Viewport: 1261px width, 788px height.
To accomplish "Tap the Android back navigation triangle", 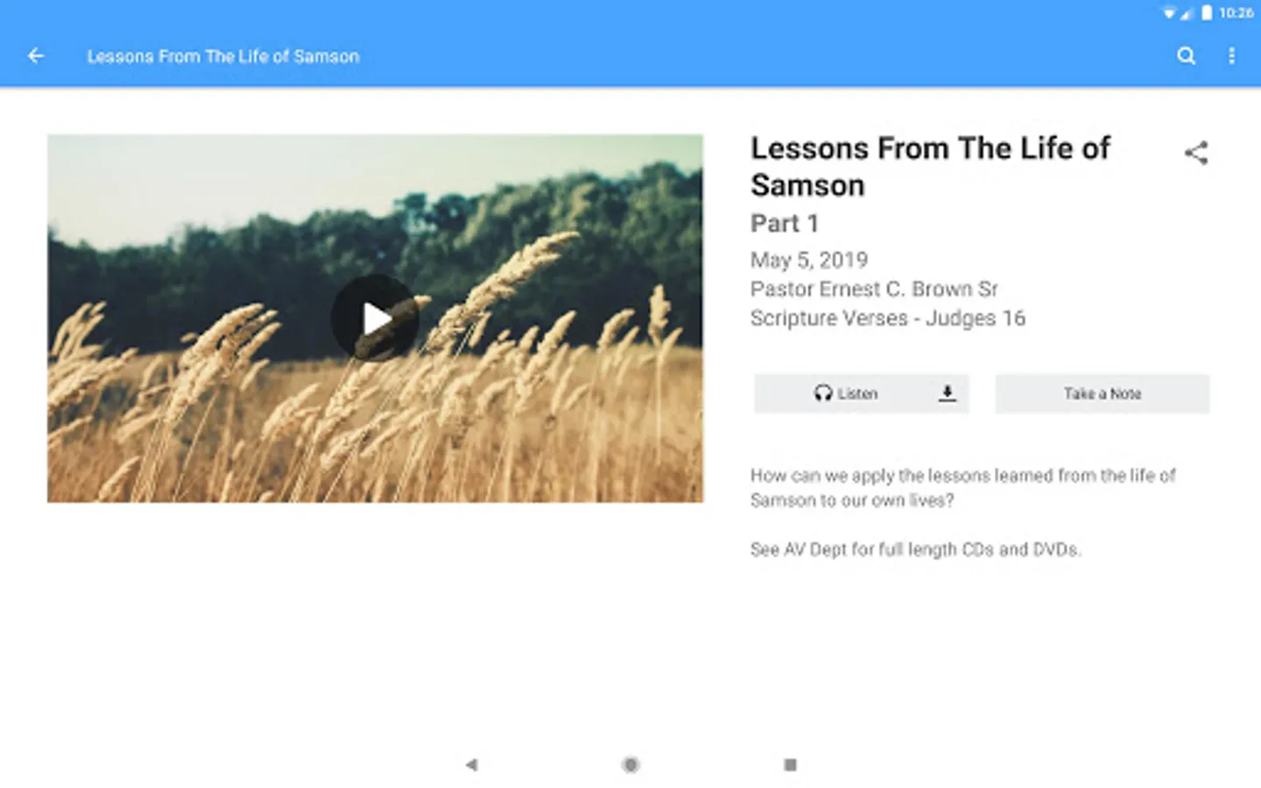I will (471, 764).
